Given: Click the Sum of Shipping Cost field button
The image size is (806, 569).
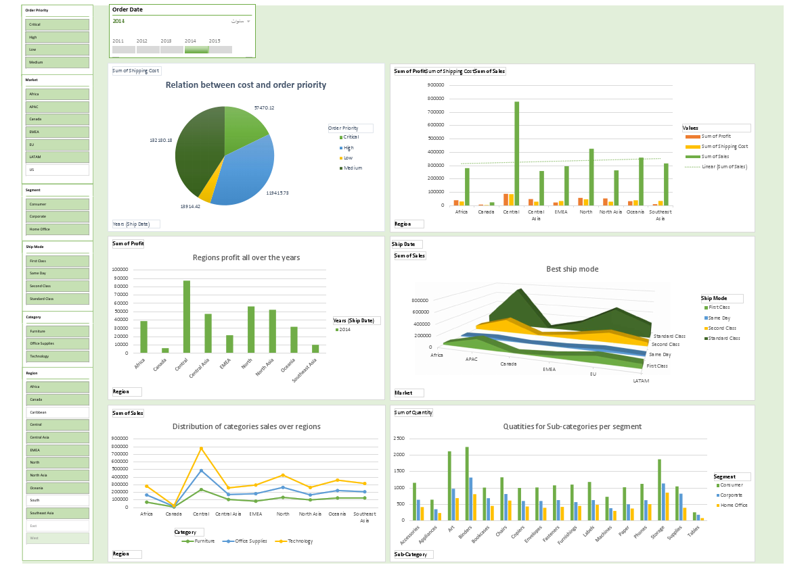Looking at the screenshot, I should click(135, 70).
